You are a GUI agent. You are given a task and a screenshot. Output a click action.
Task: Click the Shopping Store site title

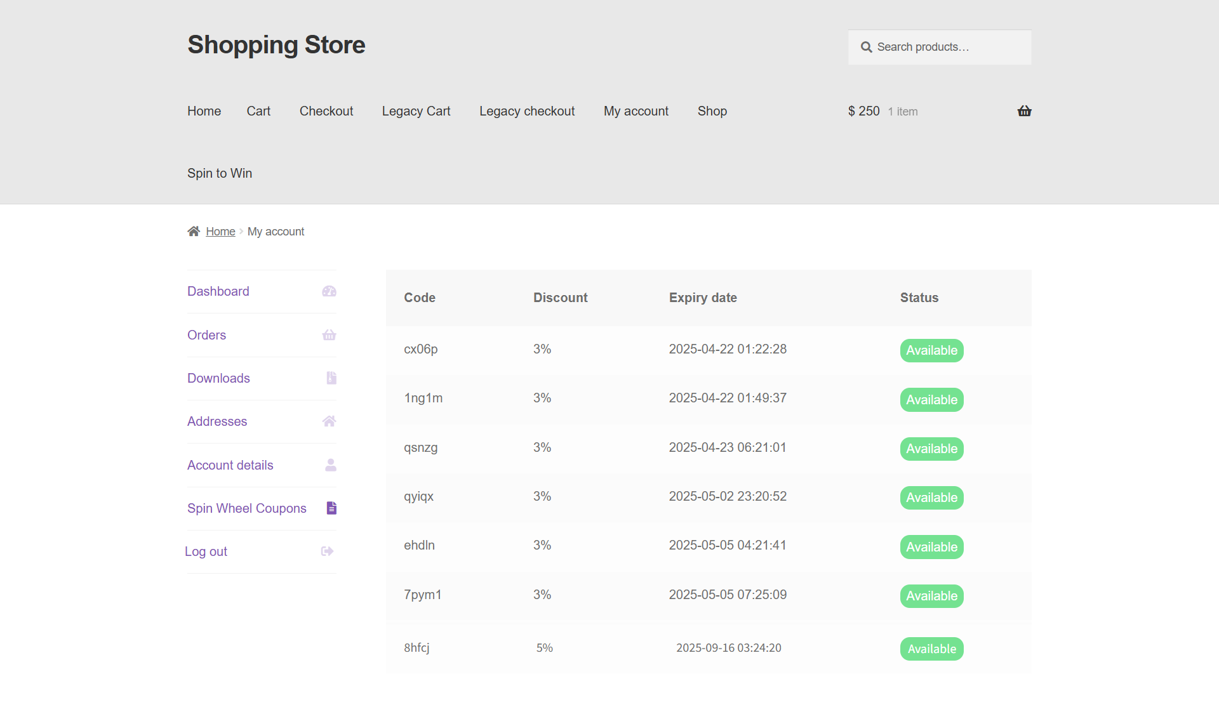click(276, 45)
